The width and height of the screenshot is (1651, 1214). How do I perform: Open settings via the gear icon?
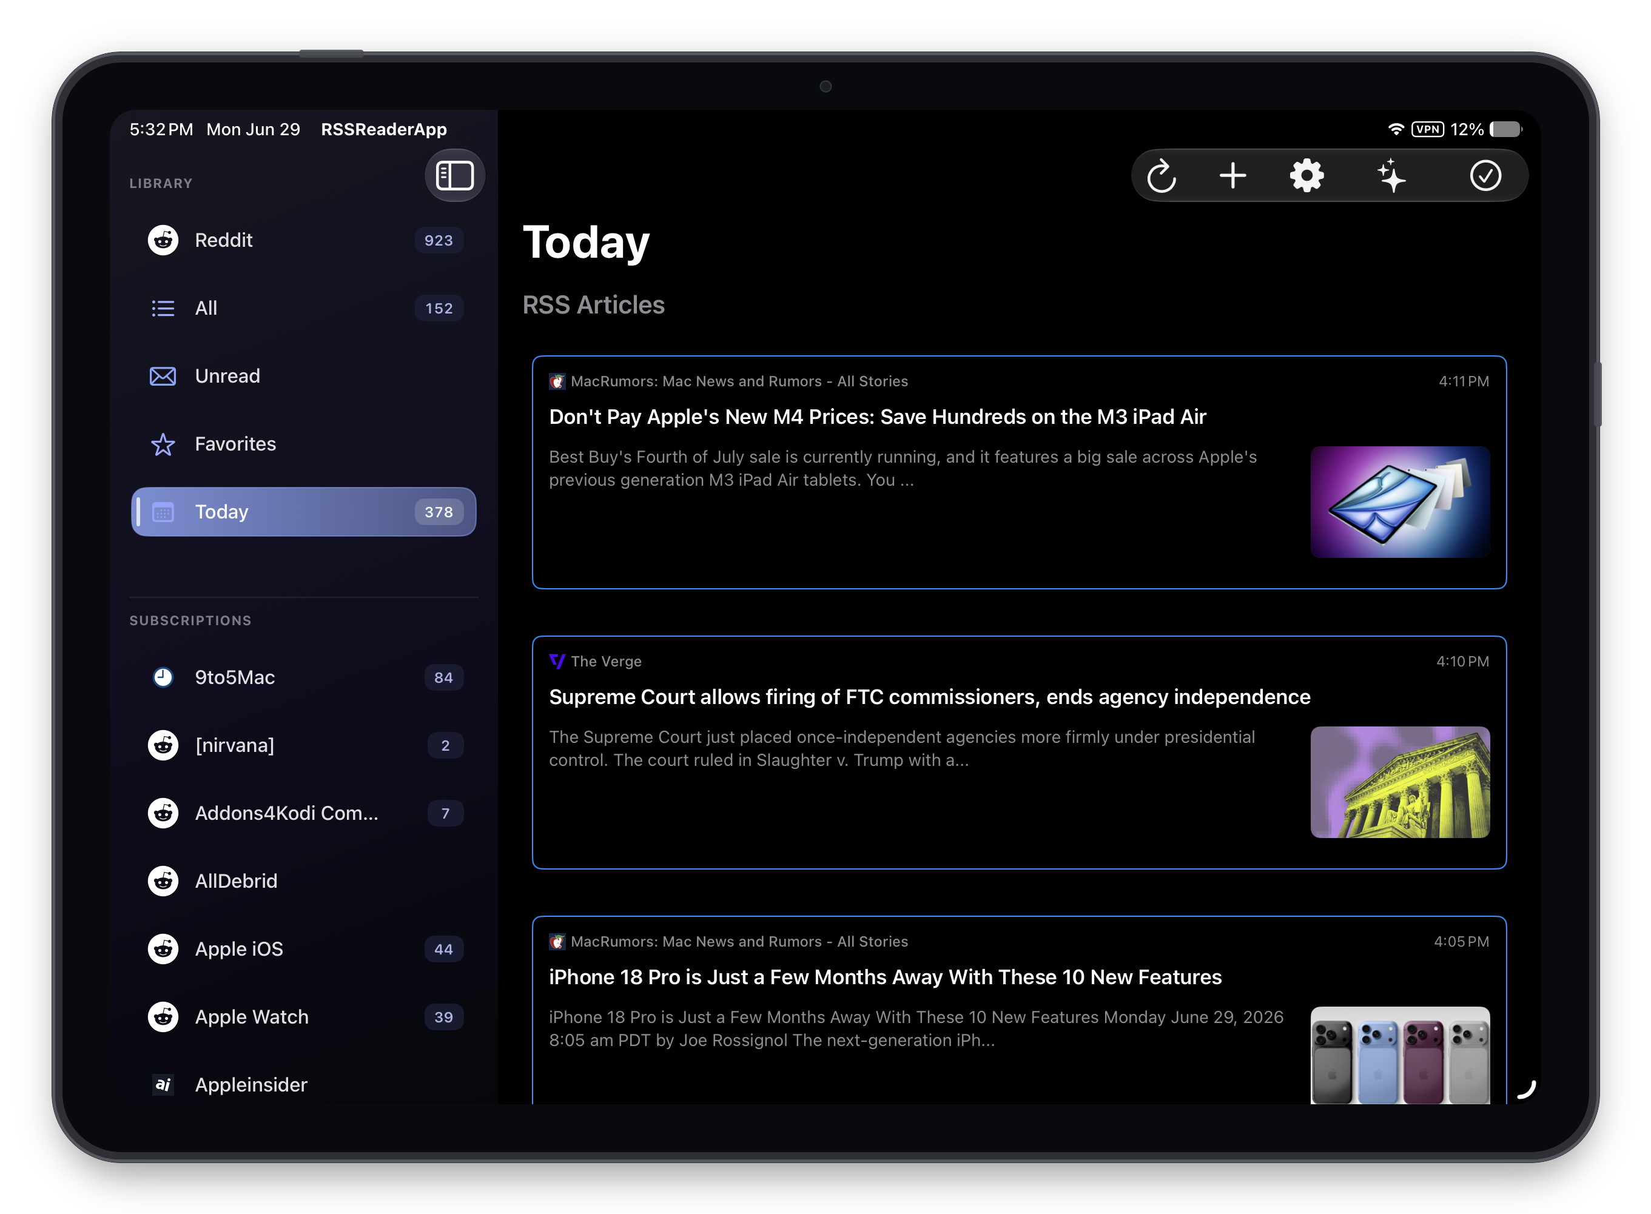click(x=1306, y=176)
